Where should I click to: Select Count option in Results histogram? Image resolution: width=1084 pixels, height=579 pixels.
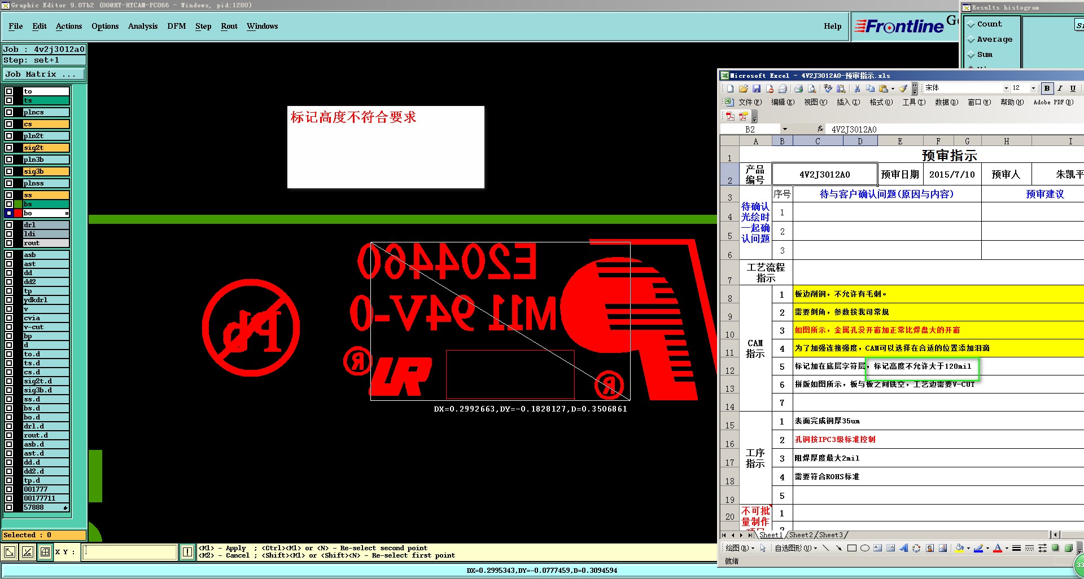point(985,24)
